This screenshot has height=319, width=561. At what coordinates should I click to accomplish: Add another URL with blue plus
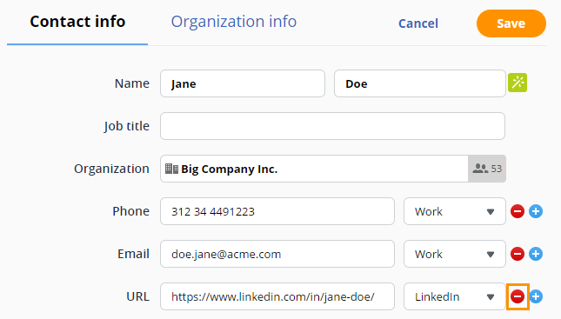(536, 296)
